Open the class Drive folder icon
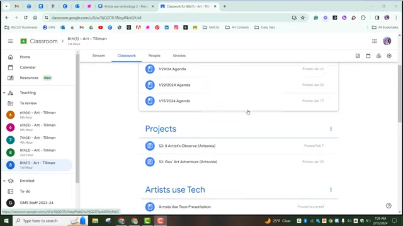 [378, 56]
